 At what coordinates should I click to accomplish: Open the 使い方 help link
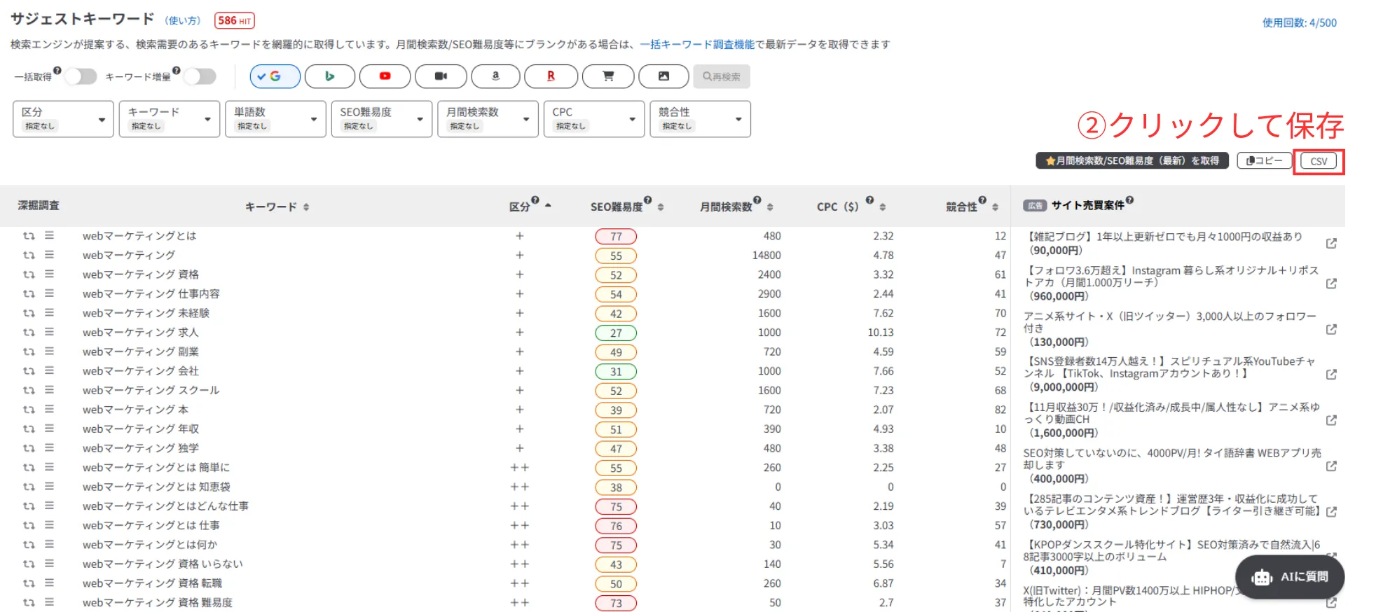tap(183, 21)
